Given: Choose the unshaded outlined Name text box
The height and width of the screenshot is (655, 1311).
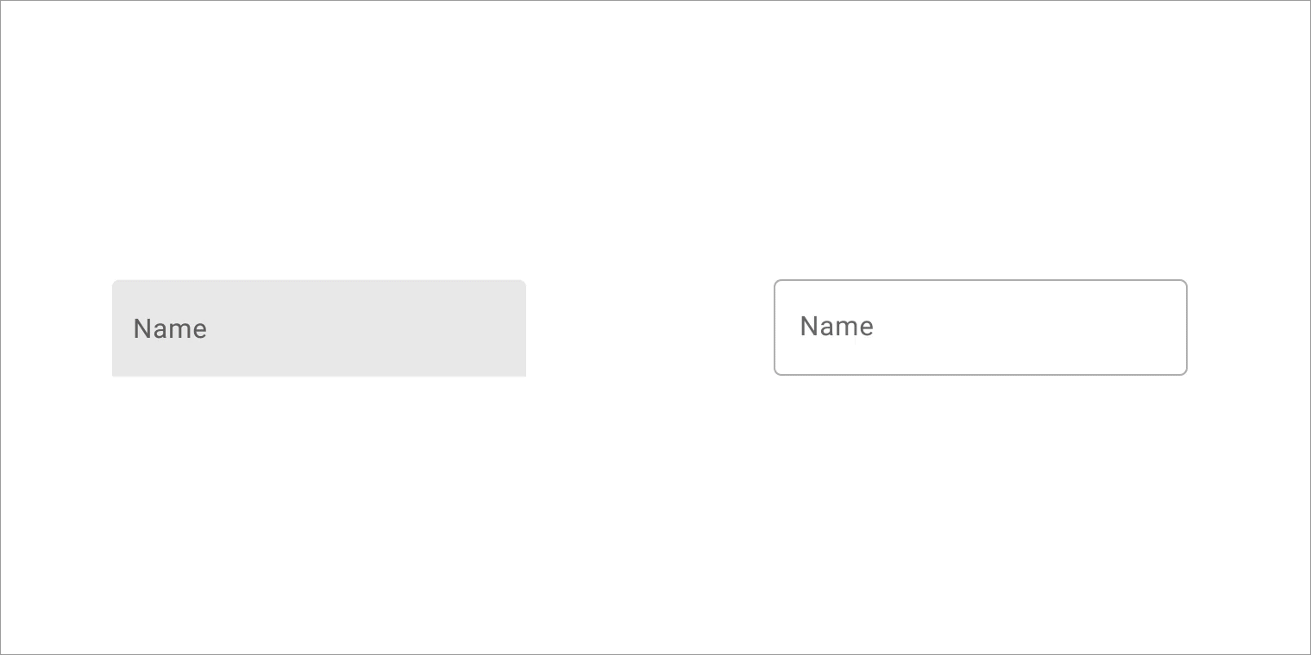Looking at the screenshot, I should 981,327.
